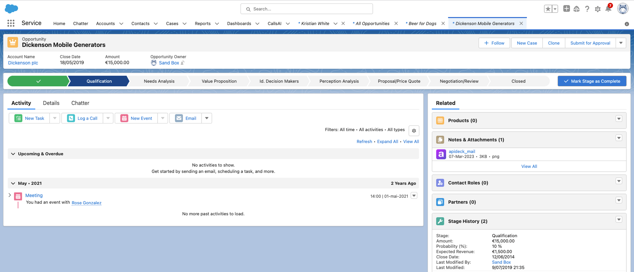The width and height of the screenshot is (634, 272).
Task: Switch to the record Chatter tab
Action: [80, 103]
